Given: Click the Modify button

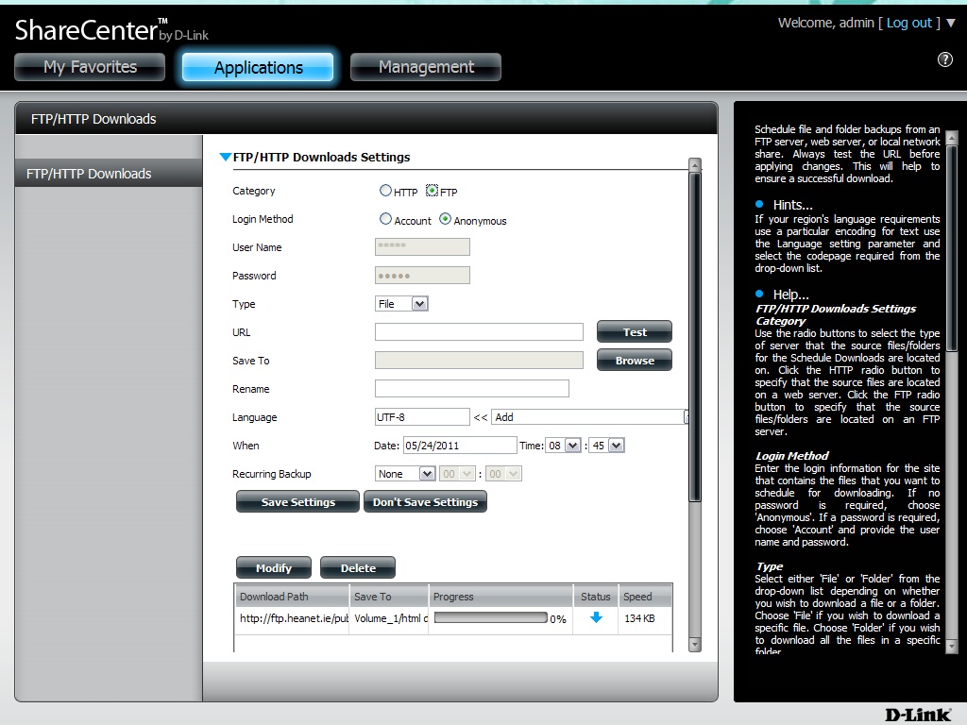Looking at the screenshot, I should point(274,567).
